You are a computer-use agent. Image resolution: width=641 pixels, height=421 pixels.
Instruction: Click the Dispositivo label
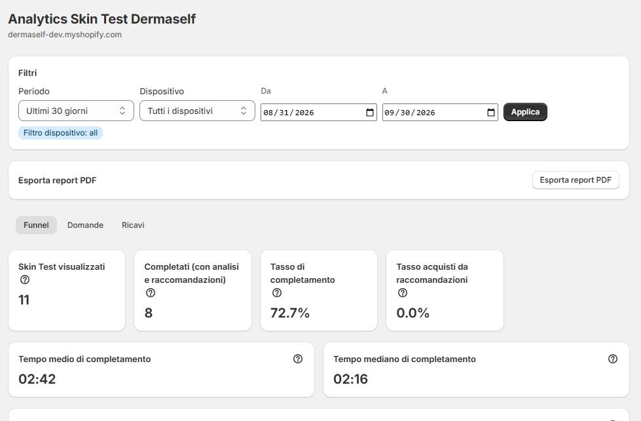(x=162, y=91)
